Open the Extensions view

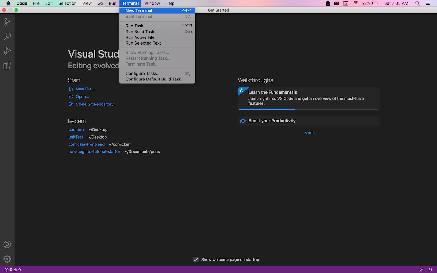click(x=7, y=66)
